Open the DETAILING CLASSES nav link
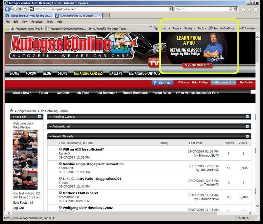 tap(88, 73)
